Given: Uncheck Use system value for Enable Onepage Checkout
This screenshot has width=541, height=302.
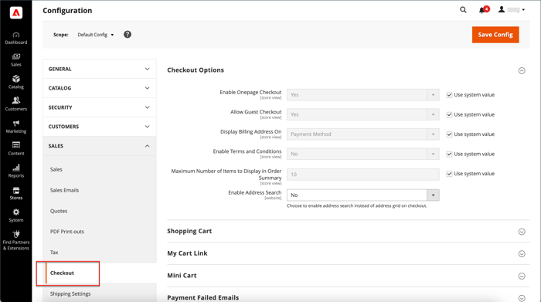Looking at the screenshot, I should 449,95.
